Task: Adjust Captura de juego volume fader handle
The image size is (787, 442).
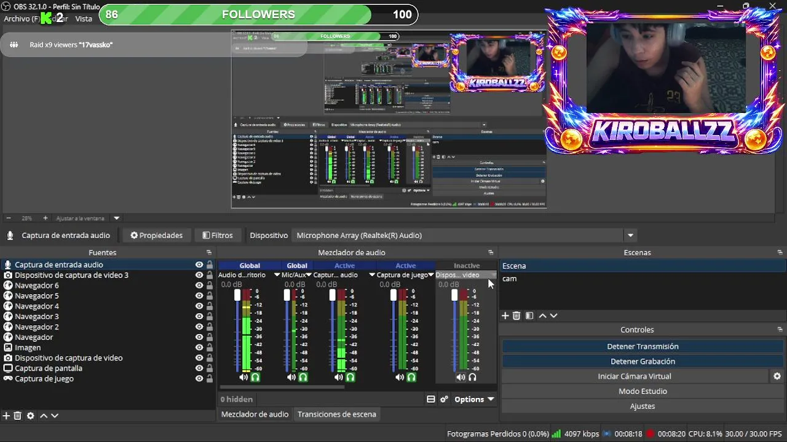Action: coord(393,295)
